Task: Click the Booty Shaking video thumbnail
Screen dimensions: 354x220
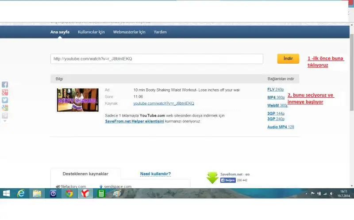Action: [78, 100]
